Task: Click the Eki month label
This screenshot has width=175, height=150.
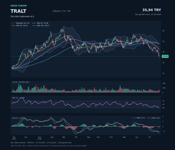Action: click(x=150, y=137)
